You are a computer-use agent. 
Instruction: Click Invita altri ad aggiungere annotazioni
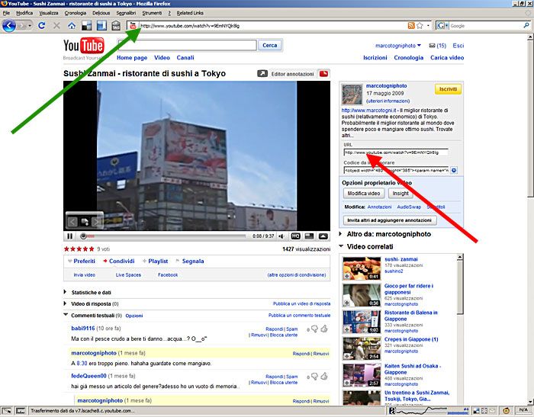click(390, 220)
